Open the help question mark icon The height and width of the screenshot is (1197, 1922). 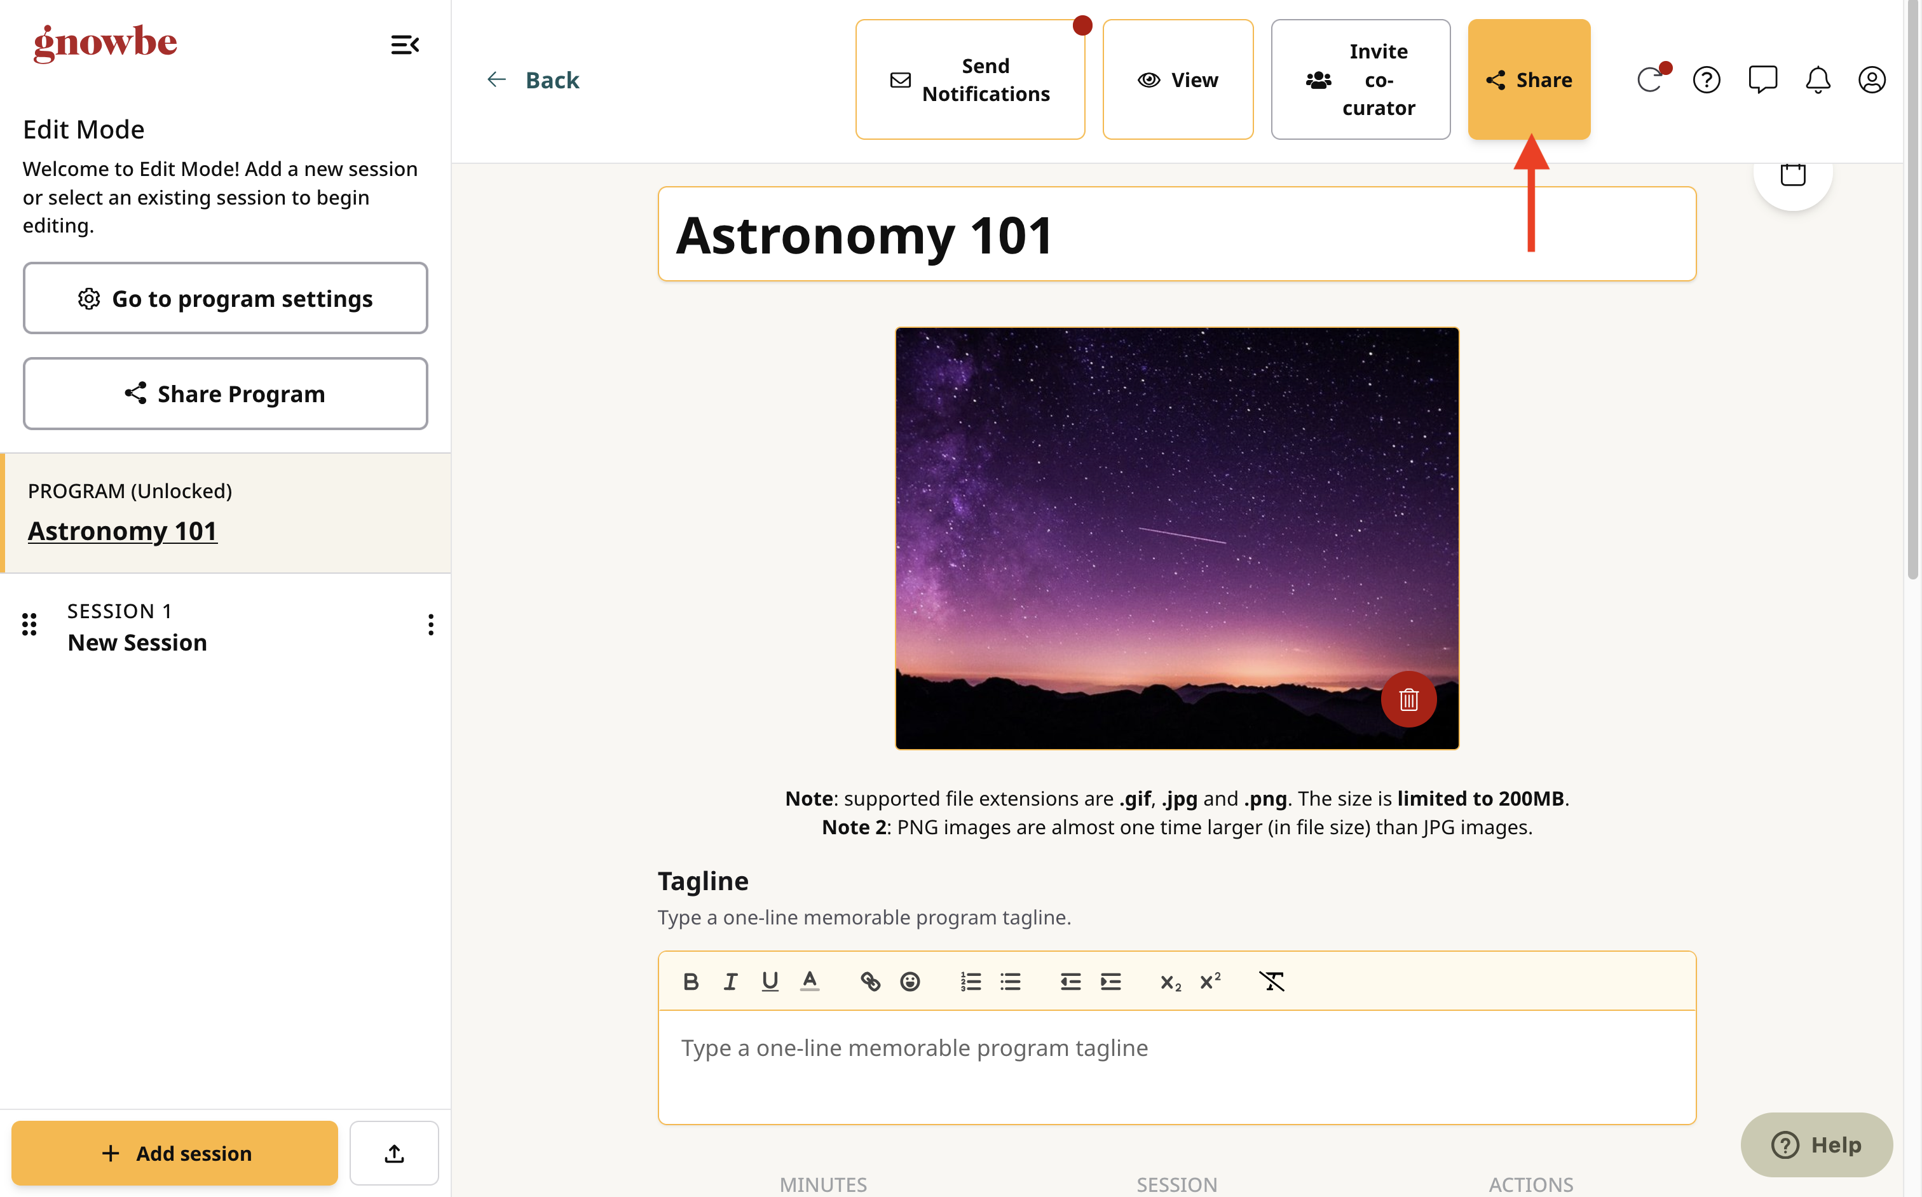coord(1706,80)
